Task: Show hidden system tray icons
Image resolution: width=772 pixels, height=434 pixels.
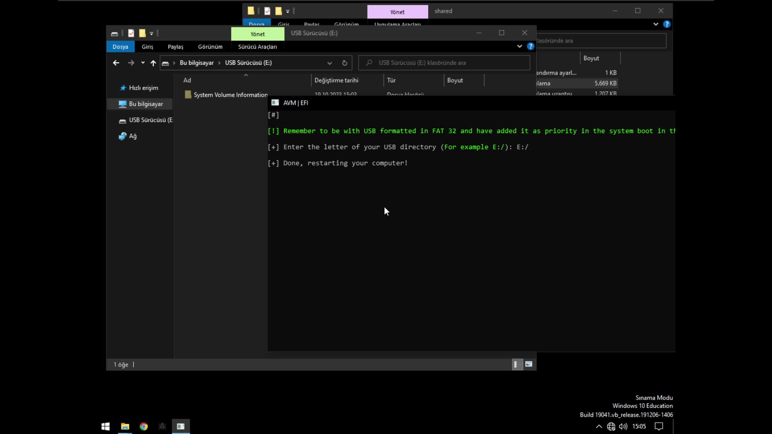Action: coord(599,426)
